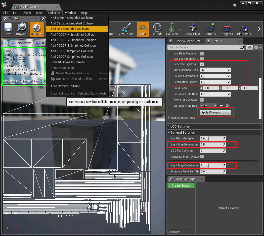This screenshot has height=236, width=264.
Task: Close the P_Alfred3_01 asset tab
Action: (57, 7)
